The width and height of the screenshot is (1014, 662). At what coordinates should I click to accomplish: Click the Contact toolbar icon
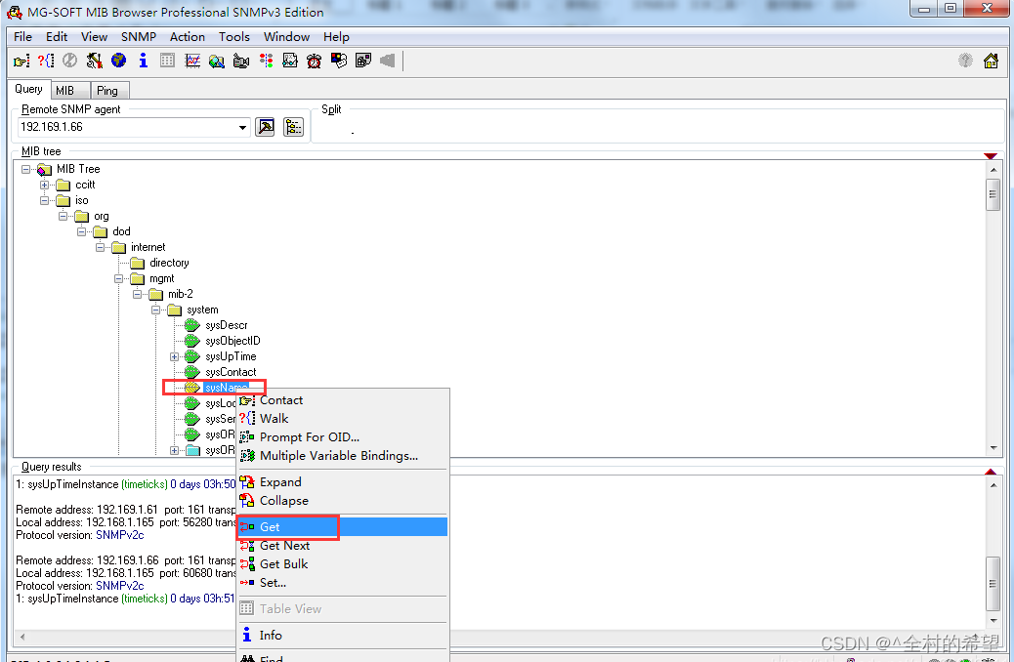coord(21,61)
